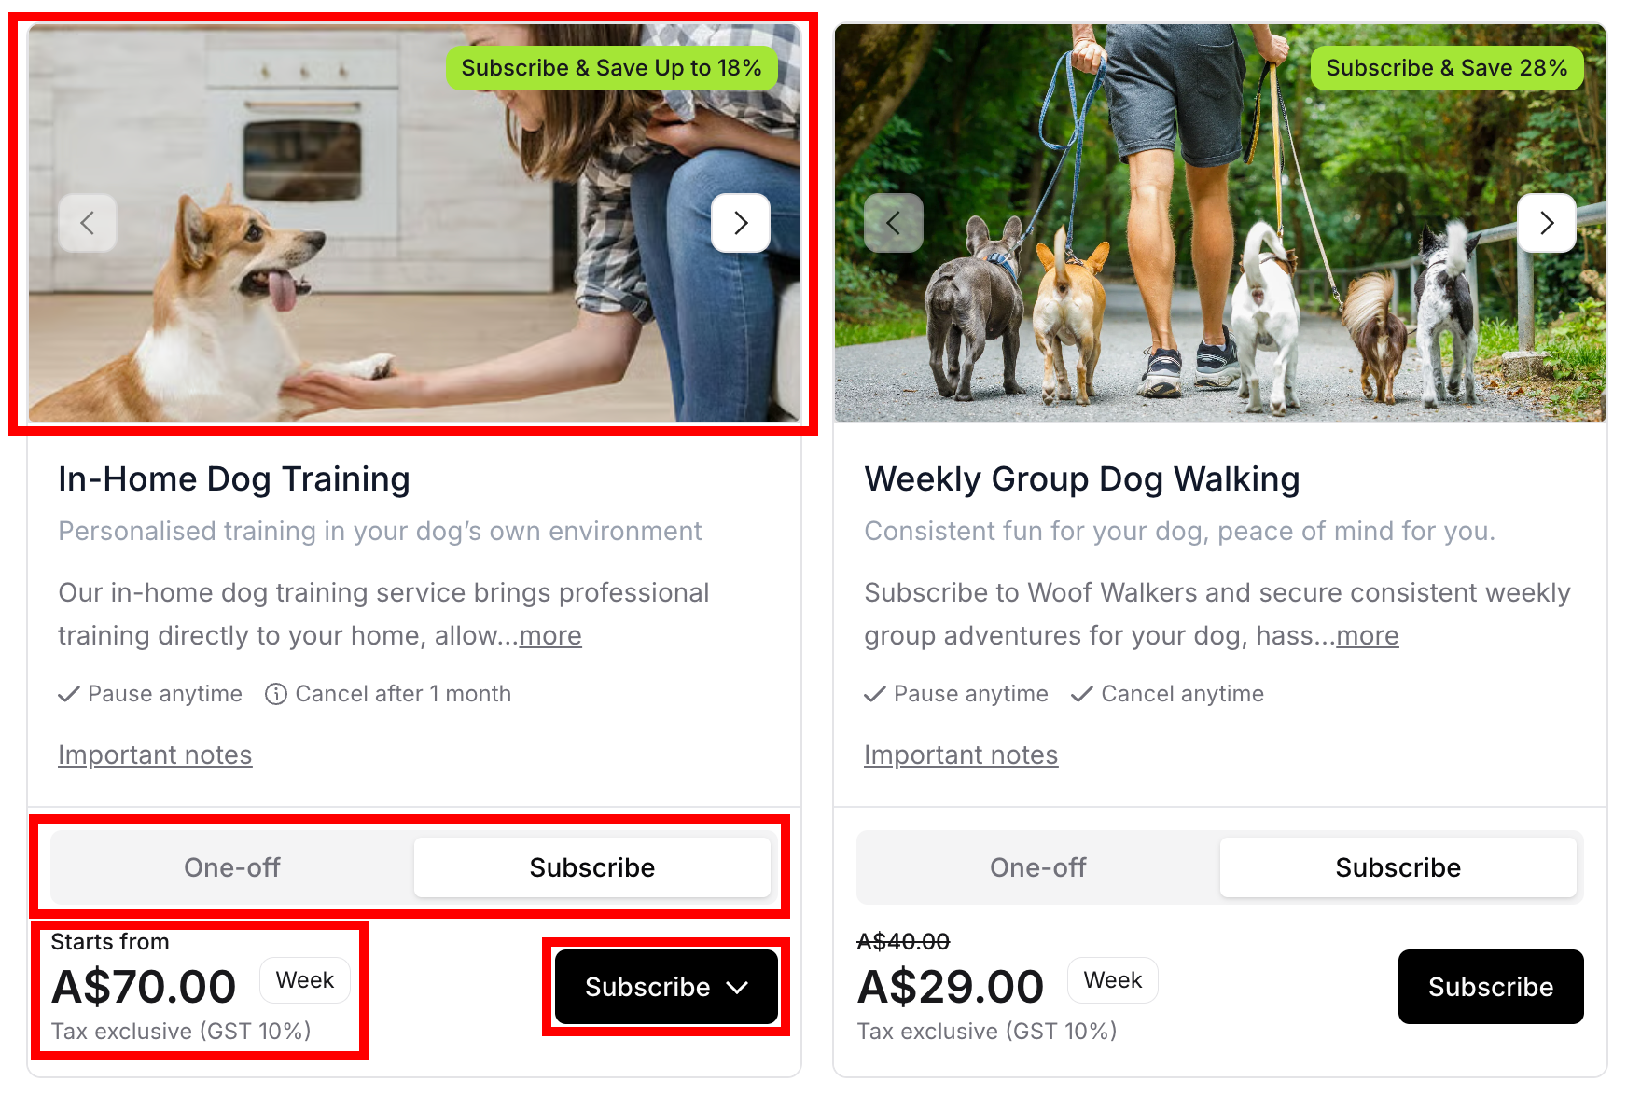Viewport: 1627px width, 1095px height.
Task: Click the black Subscribe button for Dog Walking
Action: tap(1491, 987)
